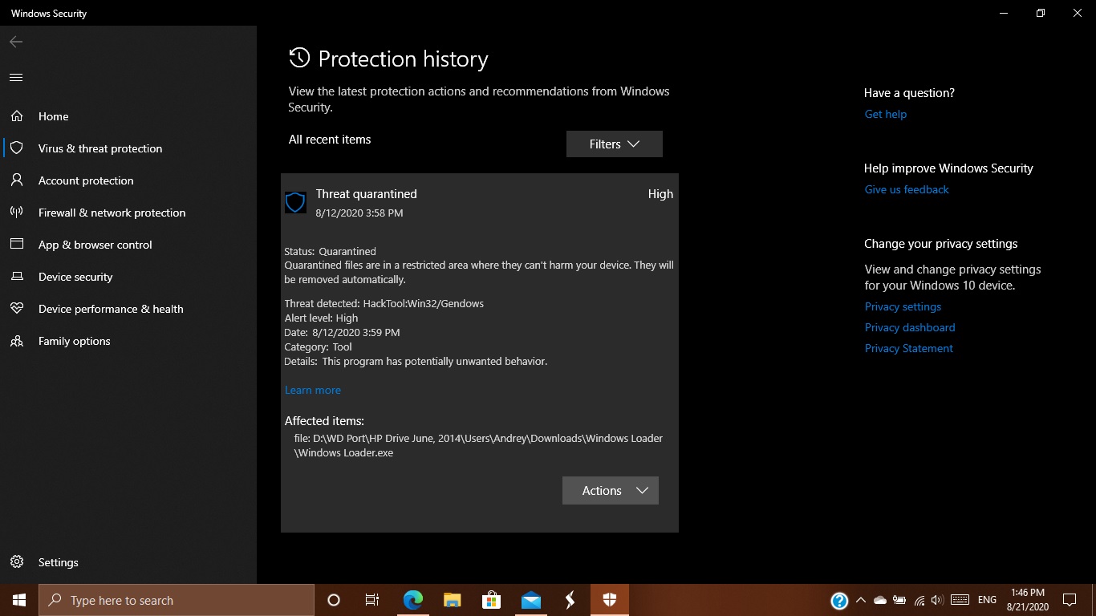Select App & browser control
1096x616 pixels.
click(128, 245)
